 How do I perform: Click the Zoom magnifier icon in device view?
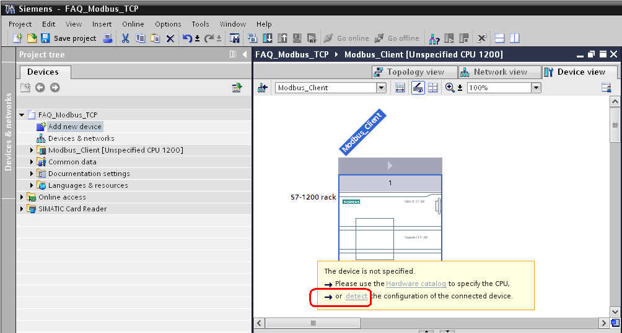click(449, 87)
